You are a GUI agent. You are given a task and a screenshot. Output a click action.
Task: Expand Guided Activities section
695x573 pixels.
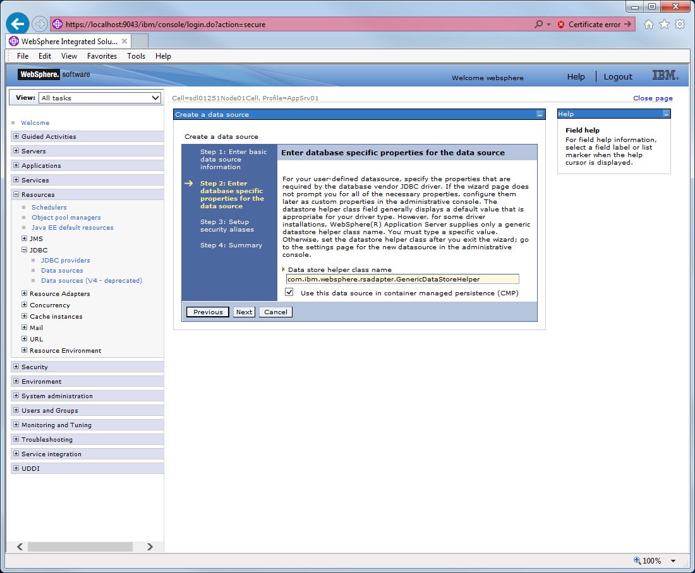coord(16,136)
